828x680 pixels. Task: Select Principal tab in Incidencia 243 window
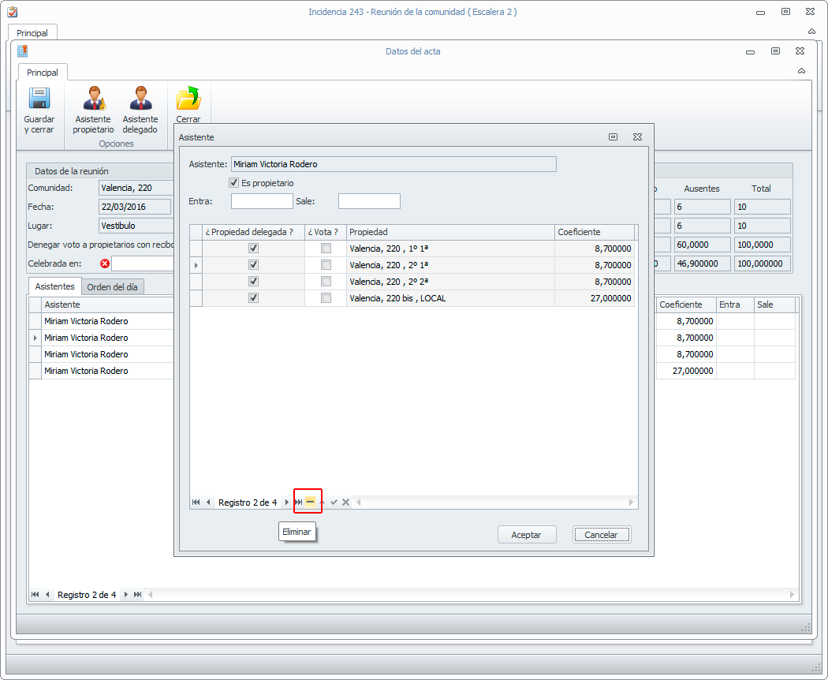(x=32, y=33)
